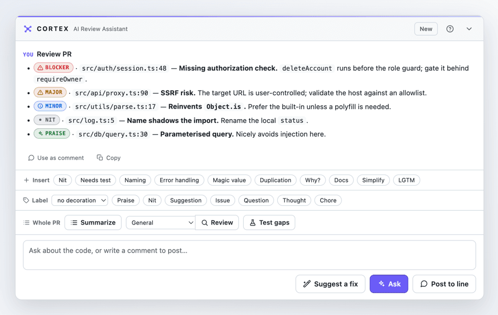Insert Needs test snippet
The width and height of the screenshot is (498, 315).
pos(96,180)
